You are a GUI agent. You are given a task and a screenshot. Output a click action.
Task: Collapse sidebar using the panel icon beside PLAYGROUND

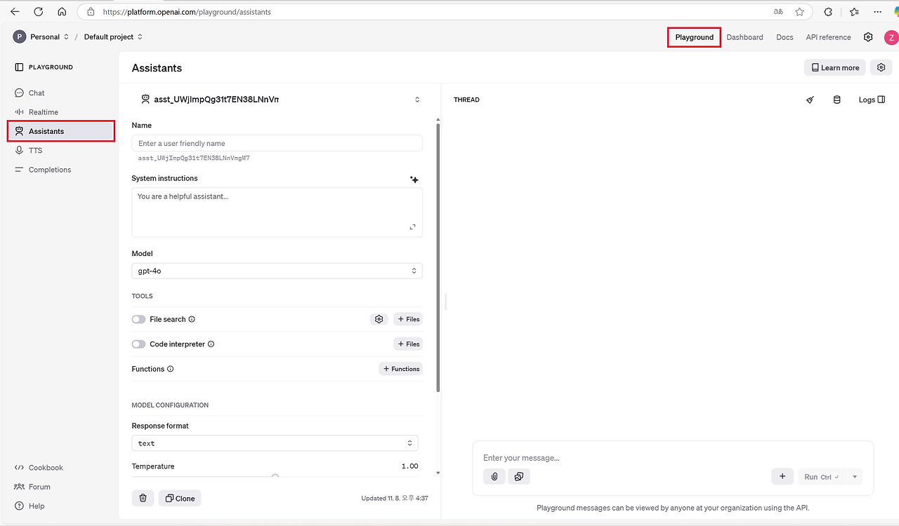pos(19,67)
